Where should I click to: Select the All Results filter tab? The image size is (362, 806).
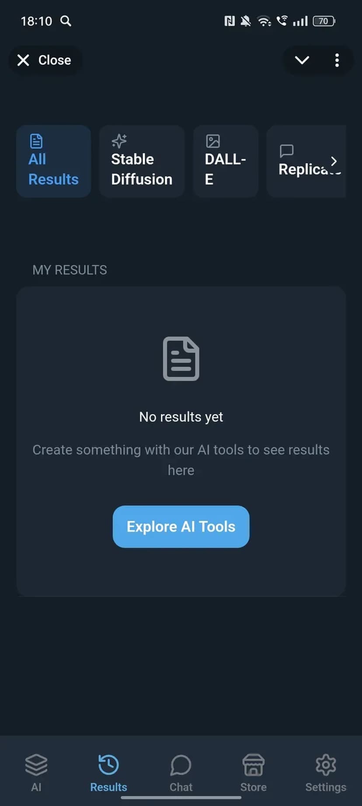tap(53, 161)
